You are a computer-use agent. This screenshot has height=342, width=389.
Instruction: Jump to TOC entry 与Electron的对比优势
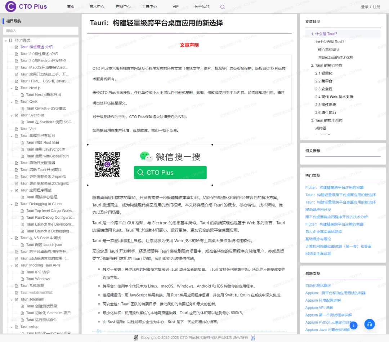[335, 58]
